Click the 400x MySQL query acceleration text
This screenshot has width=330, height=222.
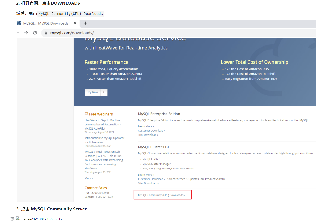(x=113, y=69)
